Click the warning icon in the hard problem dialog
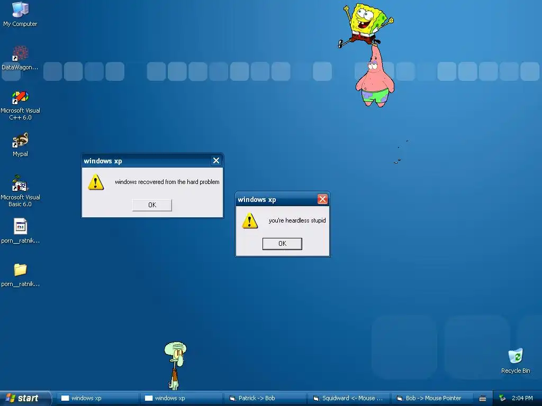This screenshot has width=542, height=406. pyautogui.click(x=96, y=182)
